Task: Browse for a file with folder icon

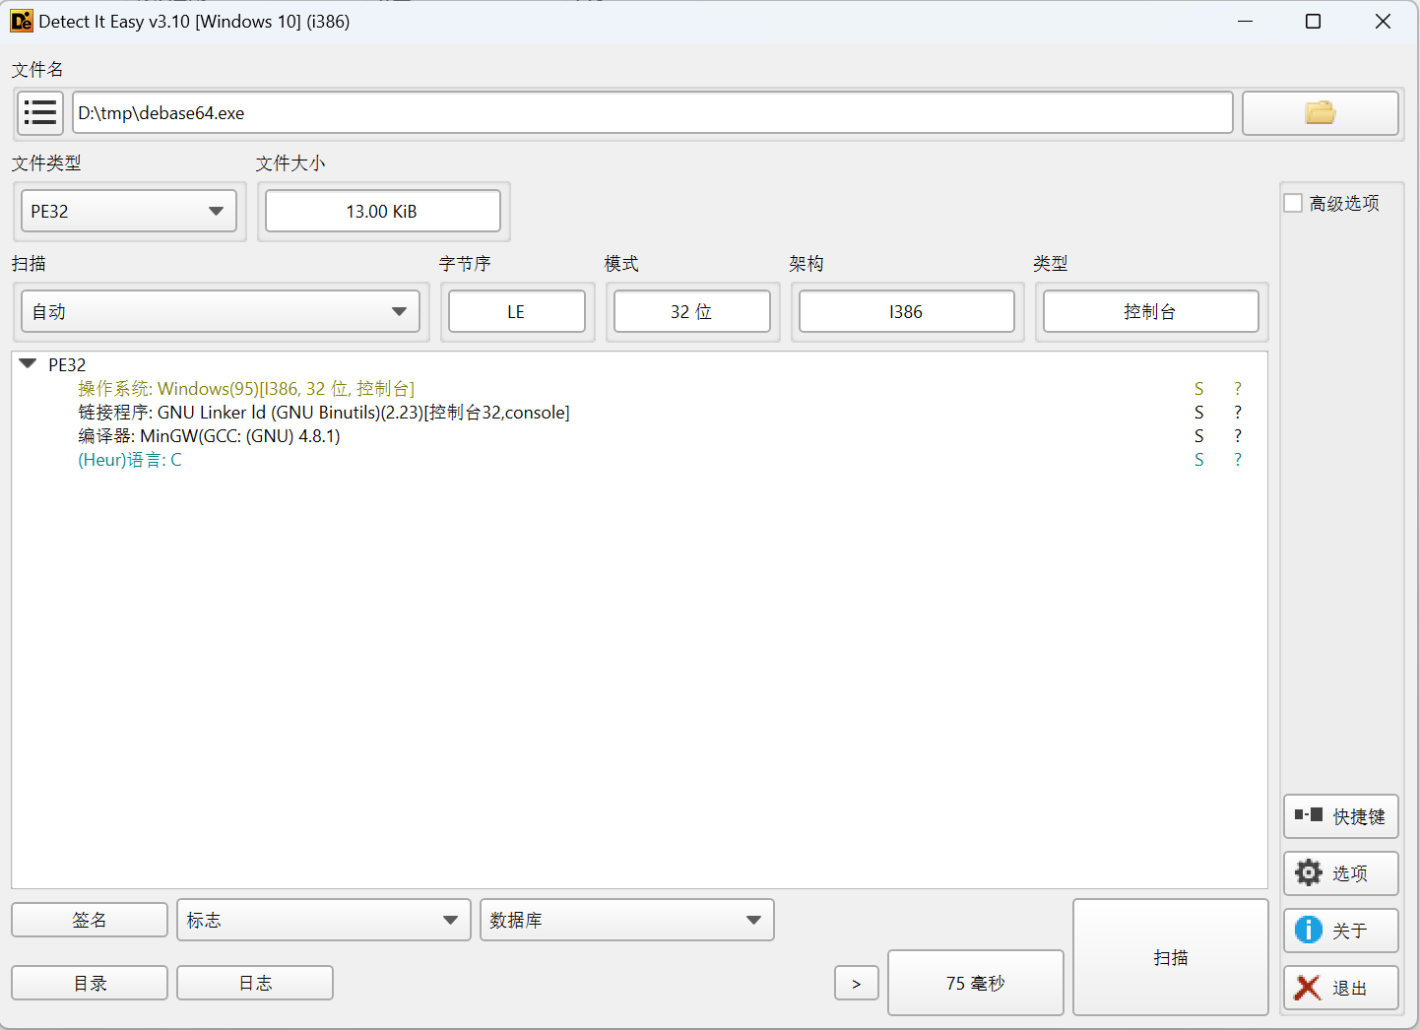Action: pos(1320,113)
